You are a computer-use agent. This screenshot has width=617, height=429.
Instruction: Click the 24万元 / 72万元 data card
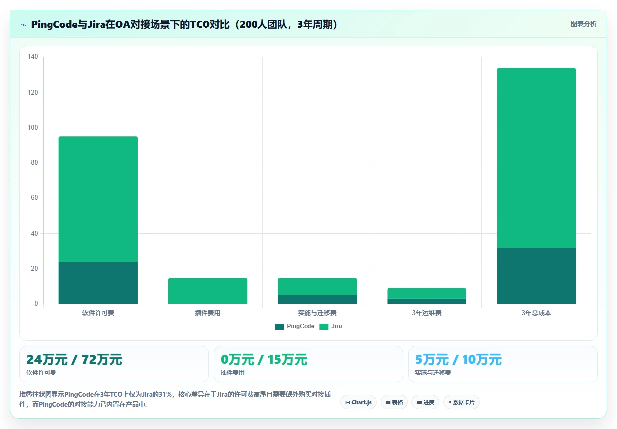(114, 364)
